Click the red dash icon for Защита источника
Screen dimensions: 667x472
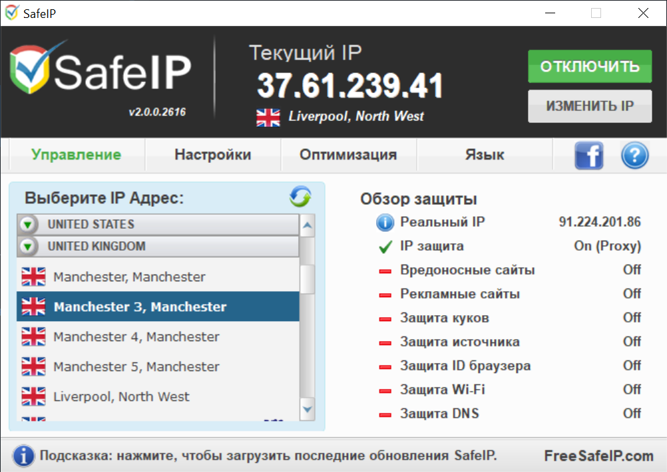tap(385, 343)
